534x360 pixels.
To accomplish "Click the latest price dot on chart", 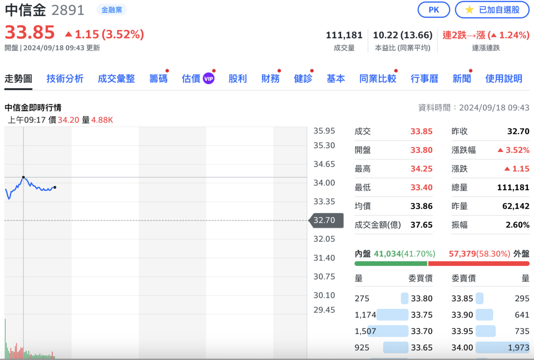I will click(55, 187).
